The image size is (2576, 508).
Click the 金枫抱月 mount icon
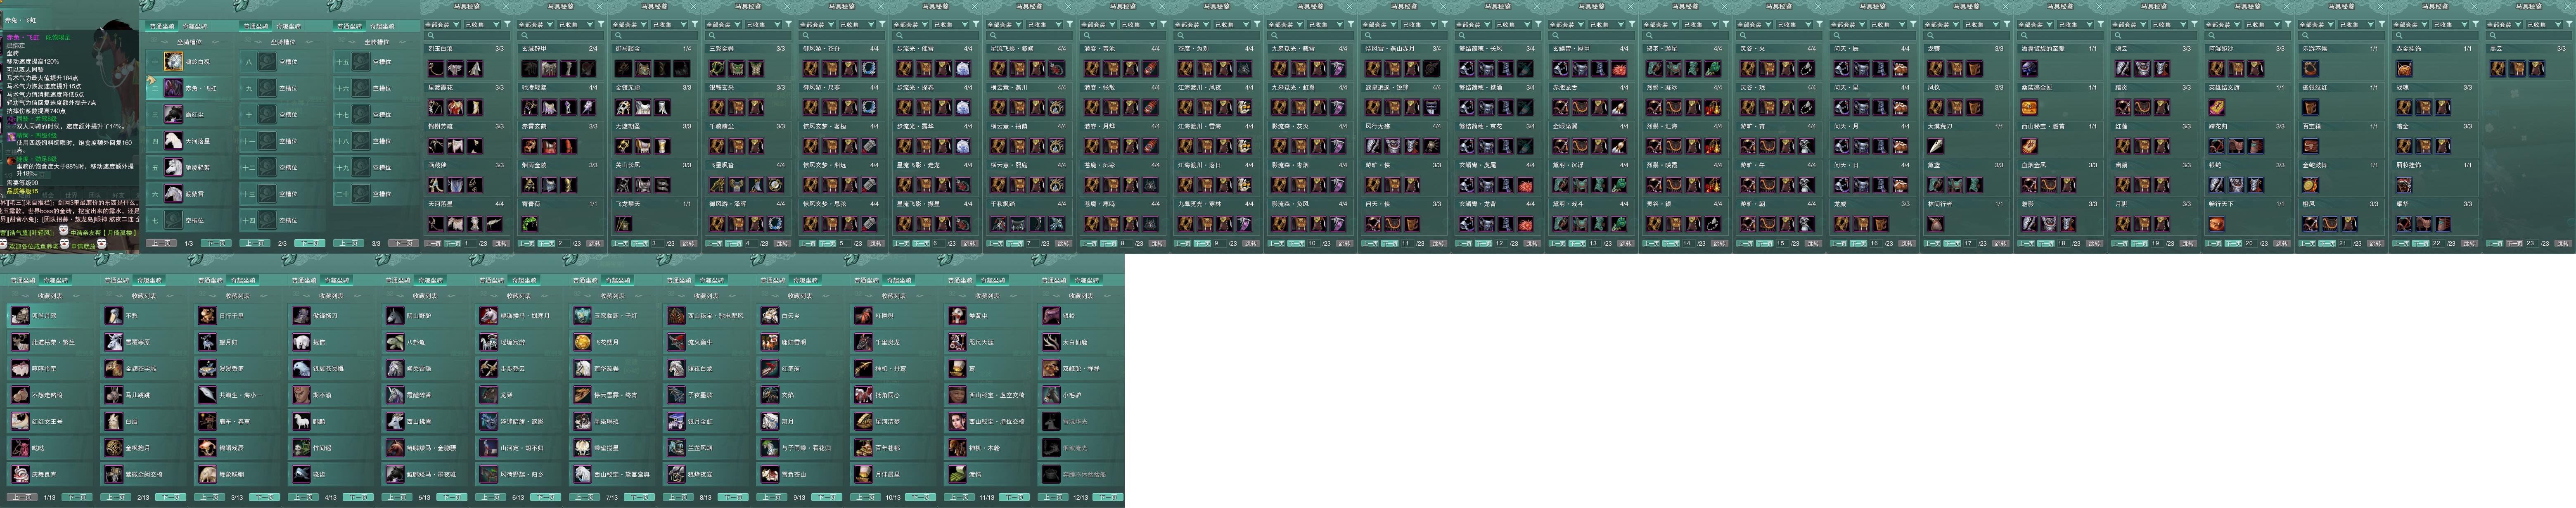click(x=114, y=448)
